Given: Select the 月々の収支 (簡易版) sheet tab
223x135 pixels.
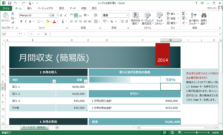Looking at the screenshot, I should point(34,128).
